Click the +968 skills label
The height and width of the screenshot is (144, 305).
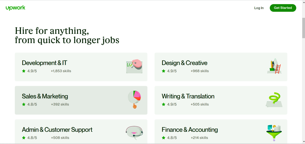pos(200,71)
